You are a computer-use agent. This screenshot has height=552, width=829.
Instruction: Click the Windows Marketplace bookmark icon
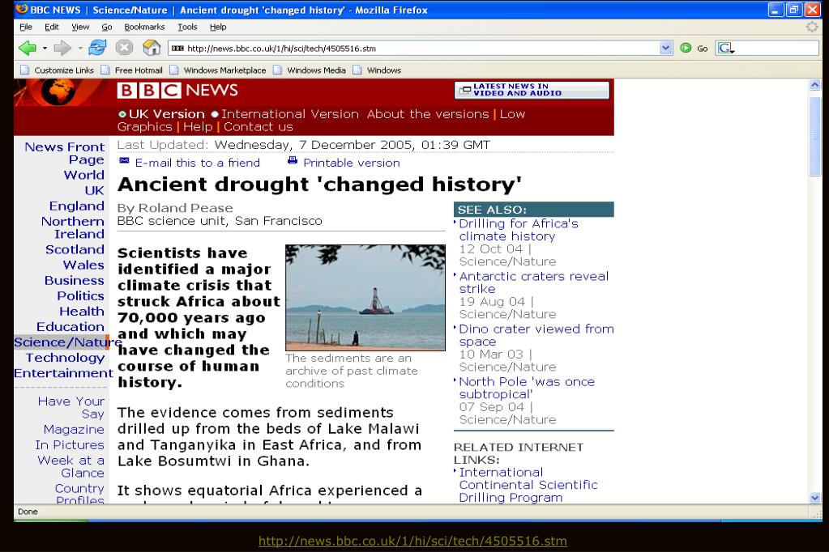coord(174,70)
